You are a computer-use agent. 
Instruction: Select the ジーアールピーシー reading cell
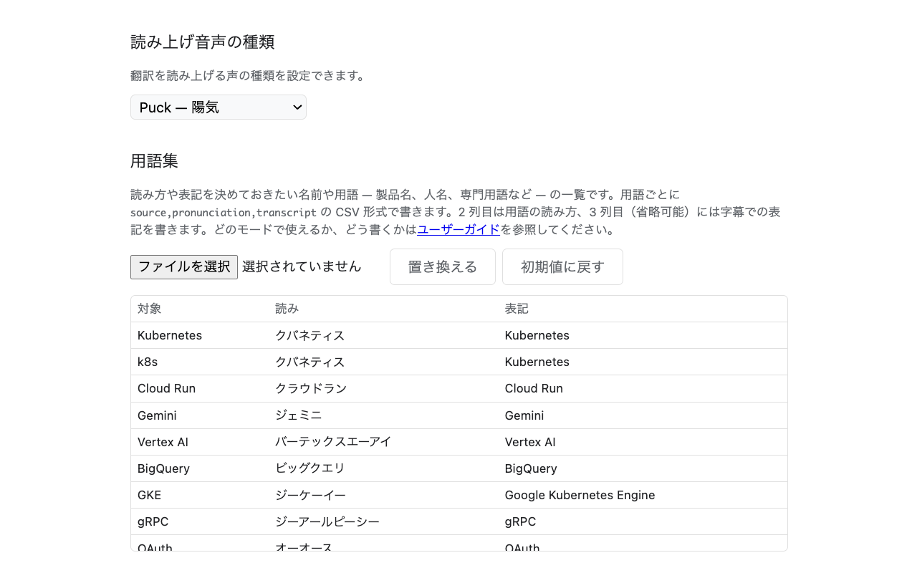[x=327, y=521]
